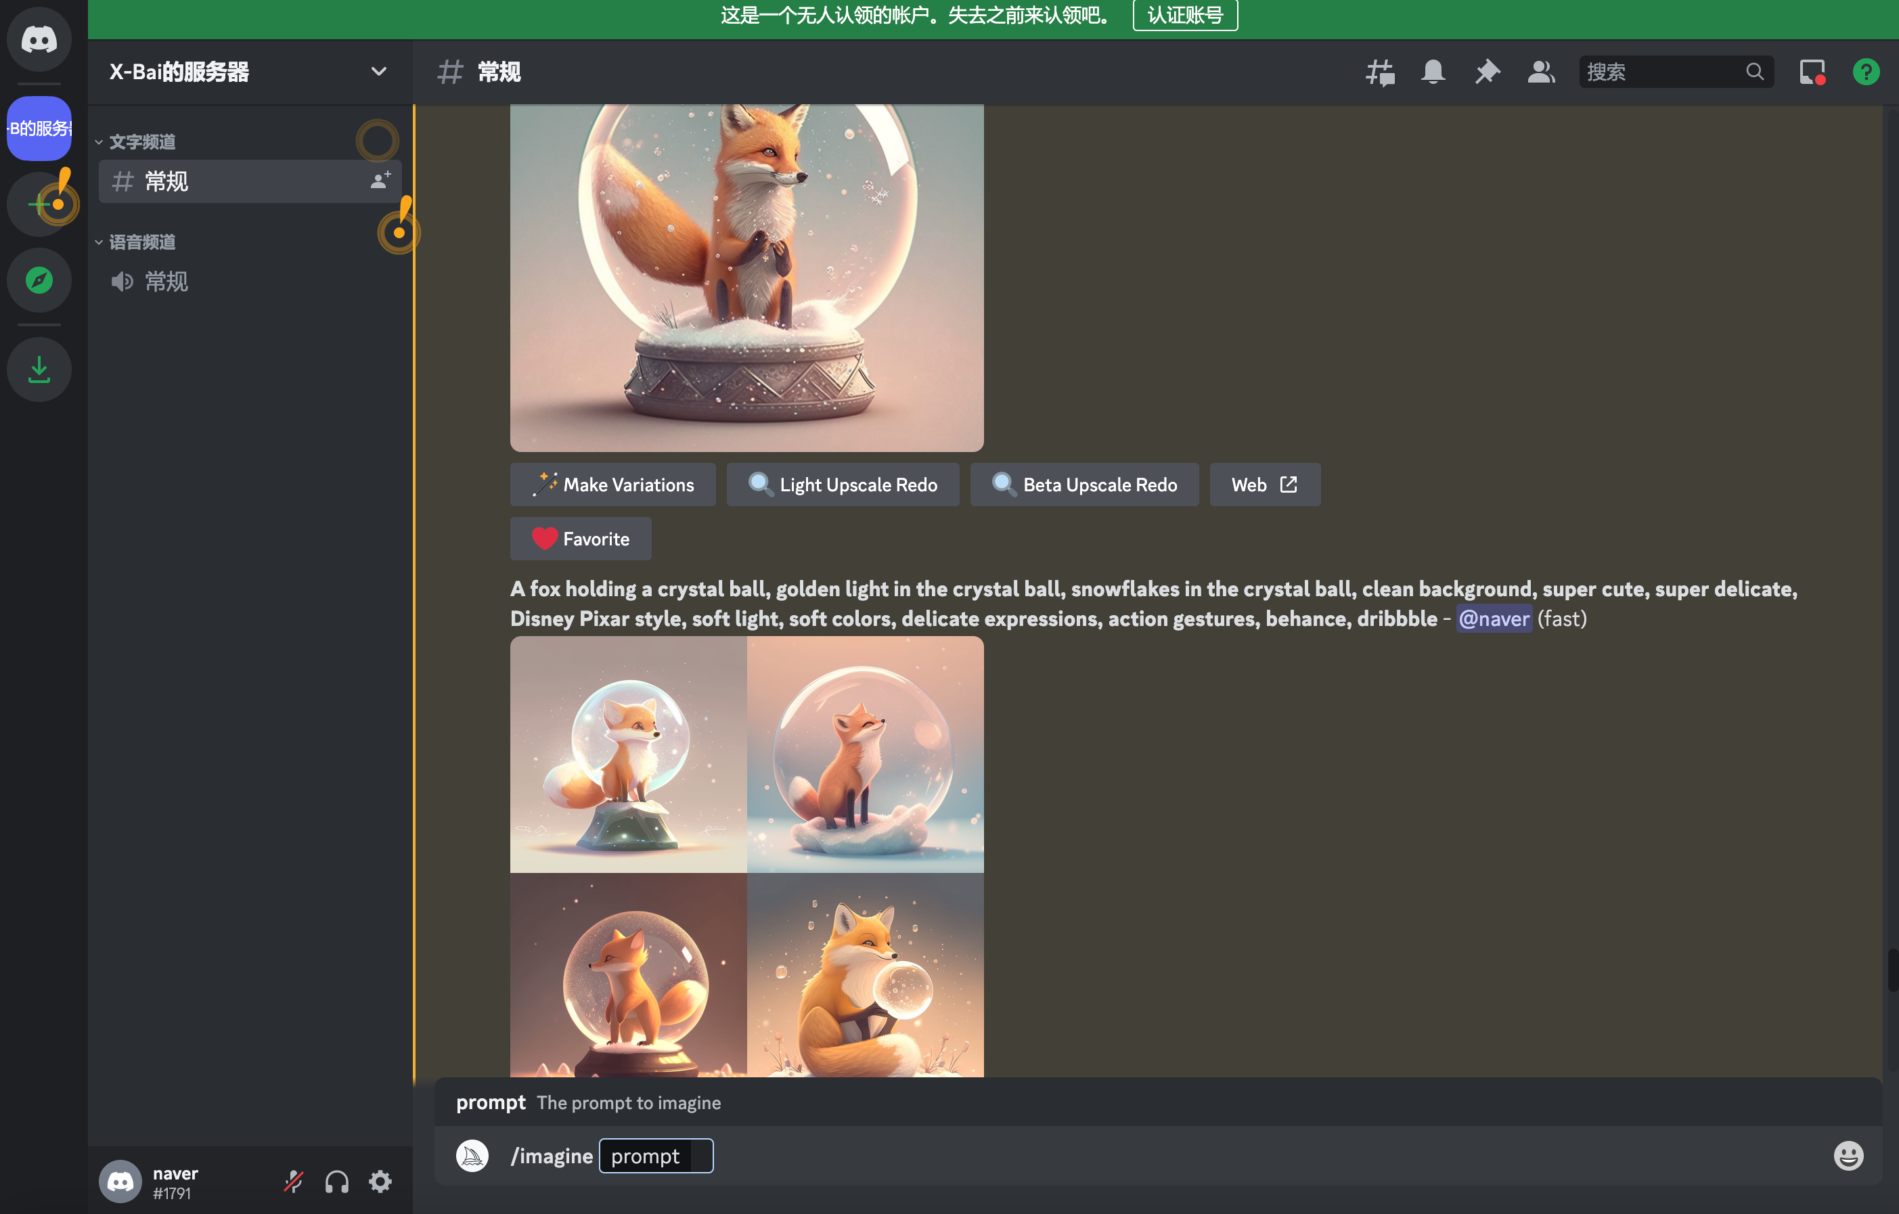1899x1214 pixels.
Task: Open notification settings bell icon
Action: (x=1433, y=72)
